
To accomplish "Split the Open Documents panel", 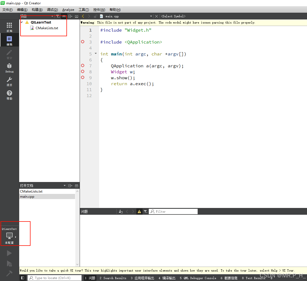I will pyautogui.click(x=70, y=186).
